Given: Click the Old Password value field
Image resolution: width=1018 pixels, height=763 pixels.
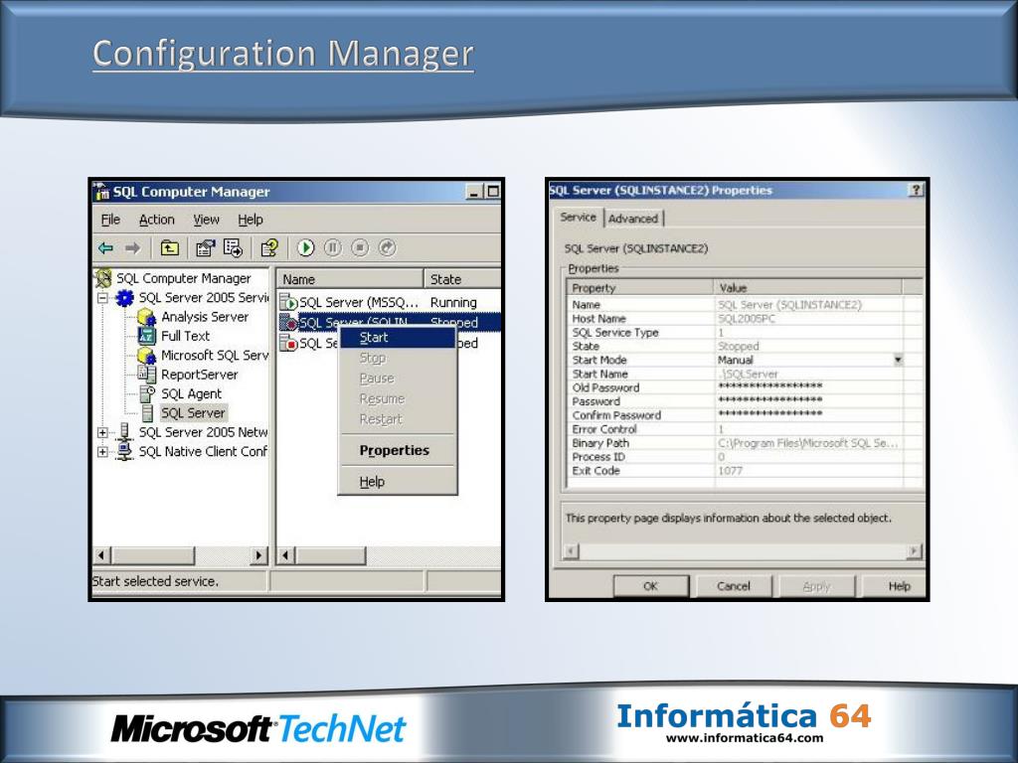Looking at the screenshot, I should (809, 387).
